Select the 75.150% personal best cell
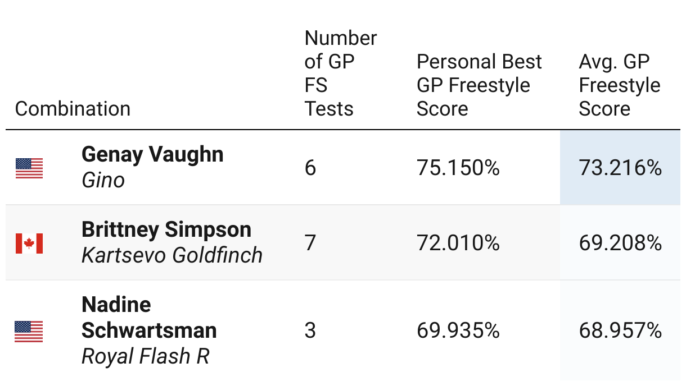 pyautogui.click(x=458, y=167)
